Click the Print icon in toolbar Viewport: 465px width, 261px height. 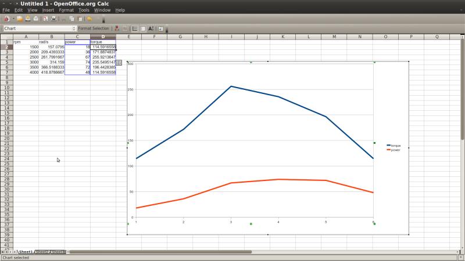click(x=53, y=19)
